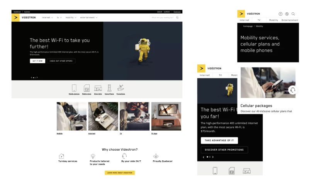Click the Support link in top bar
The height and width of the screenshot is (185, 309).
167,12
